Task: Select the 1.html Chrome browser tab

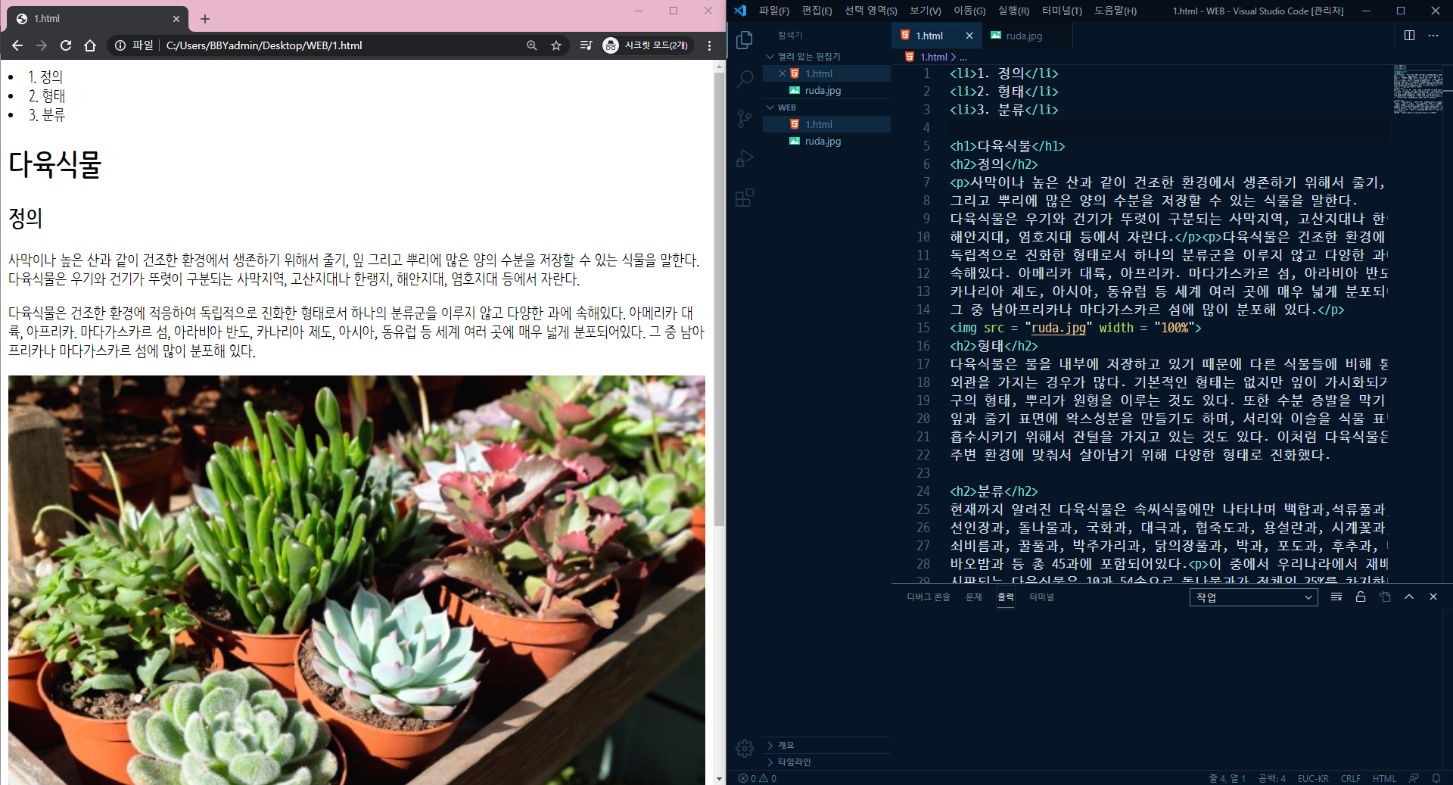Action: (97, 19)
